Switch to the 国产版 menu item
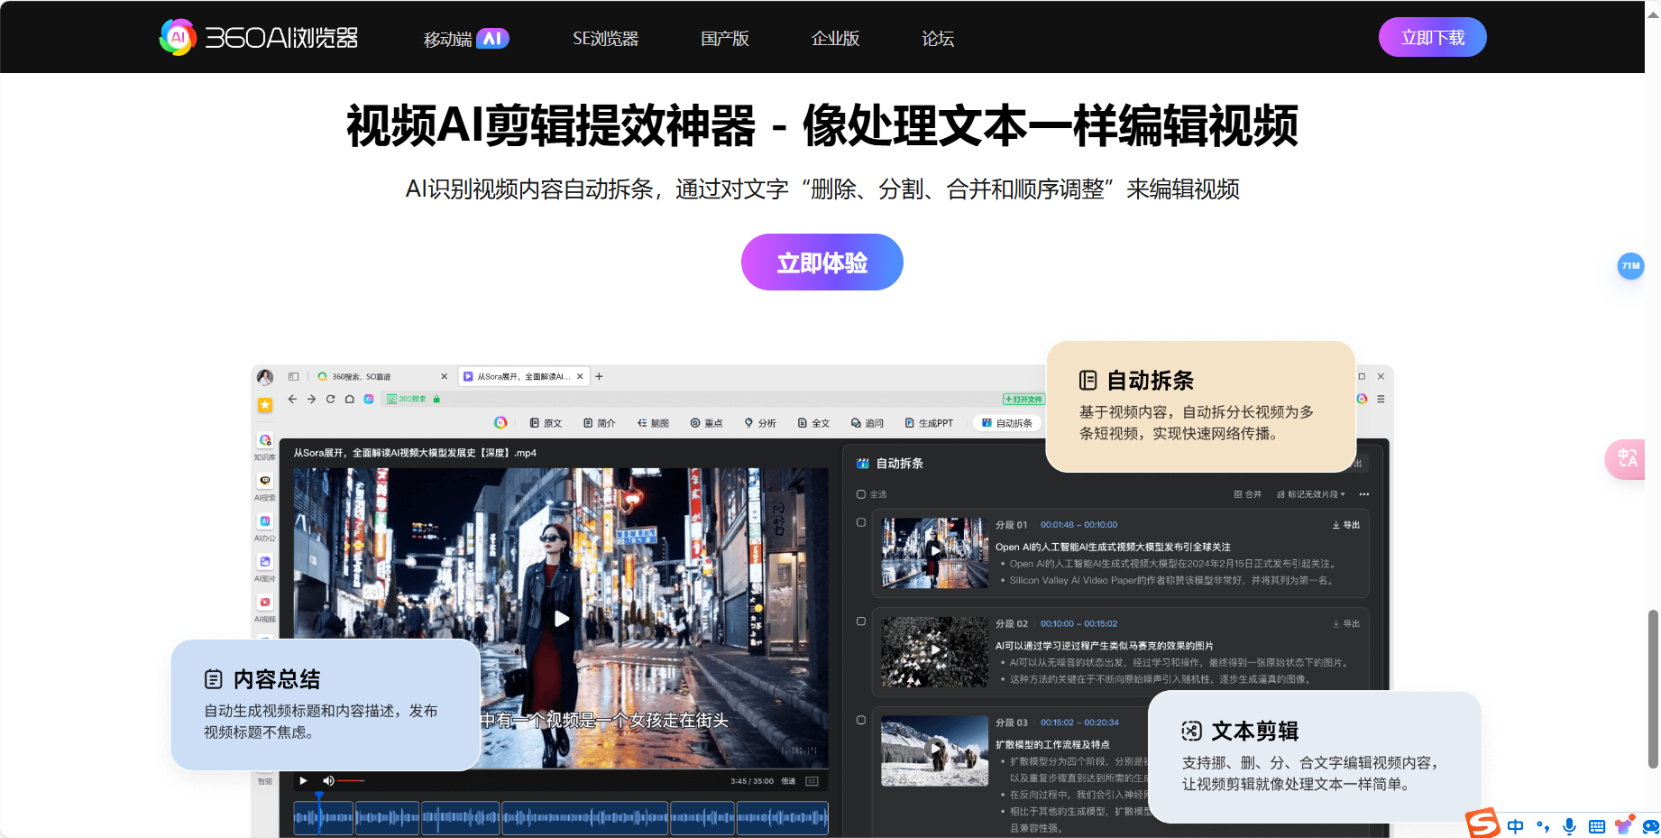 pyautogui.click(x=724, y=38)
